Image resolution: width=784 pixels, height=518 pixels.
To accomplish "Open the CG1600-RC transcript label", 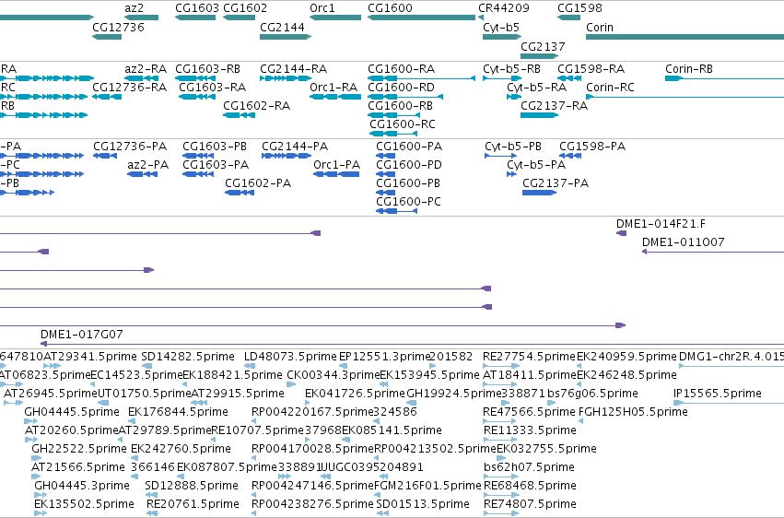I will click(403, 124).
